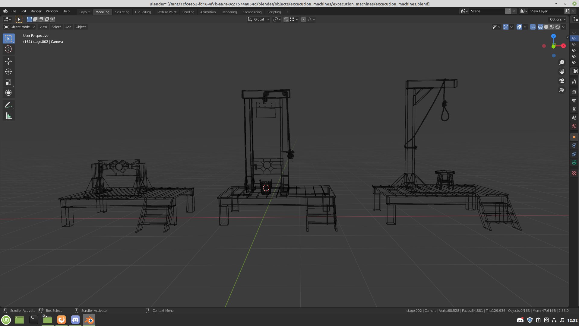Open the Global transform orientation dropdown
This screenshot has width=579, height=326.
(259, 19)
